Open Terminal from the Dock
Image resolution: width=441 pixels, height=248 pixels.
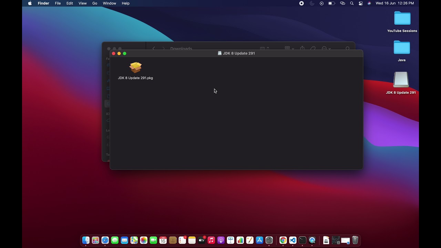coord(302,240)
